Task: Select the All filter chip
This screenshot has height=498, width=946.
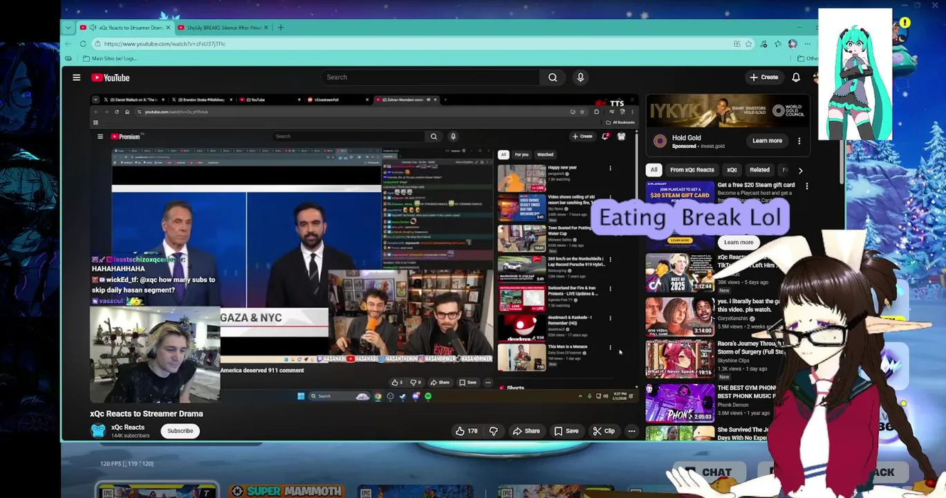Action: [653, 170]
